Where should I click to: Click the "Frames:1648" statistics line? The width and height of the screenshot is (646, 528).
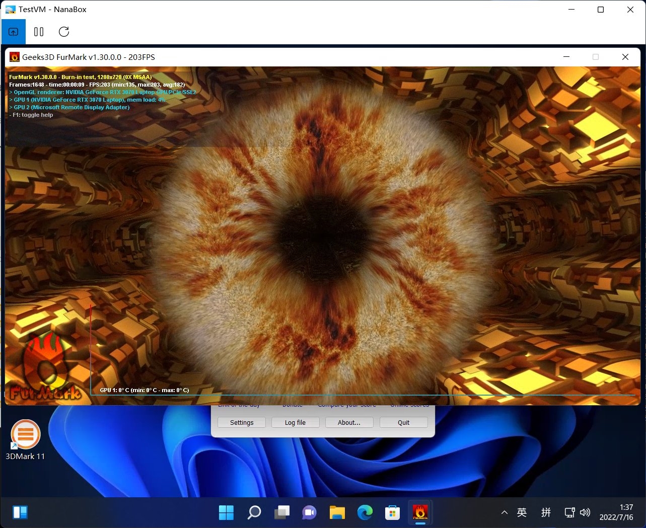97,85
